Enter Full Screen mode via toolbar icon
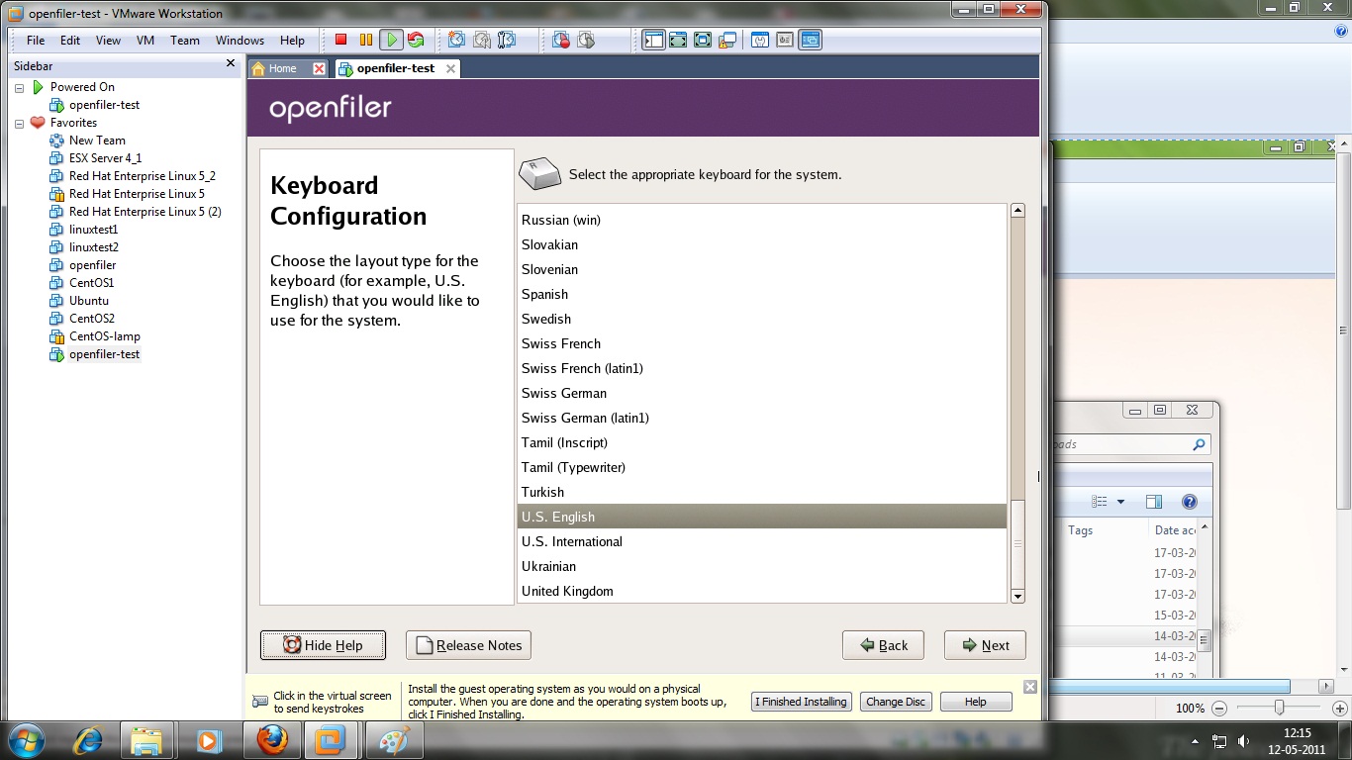The height and width of the screenshot is (760, 1352). point(703,40)
